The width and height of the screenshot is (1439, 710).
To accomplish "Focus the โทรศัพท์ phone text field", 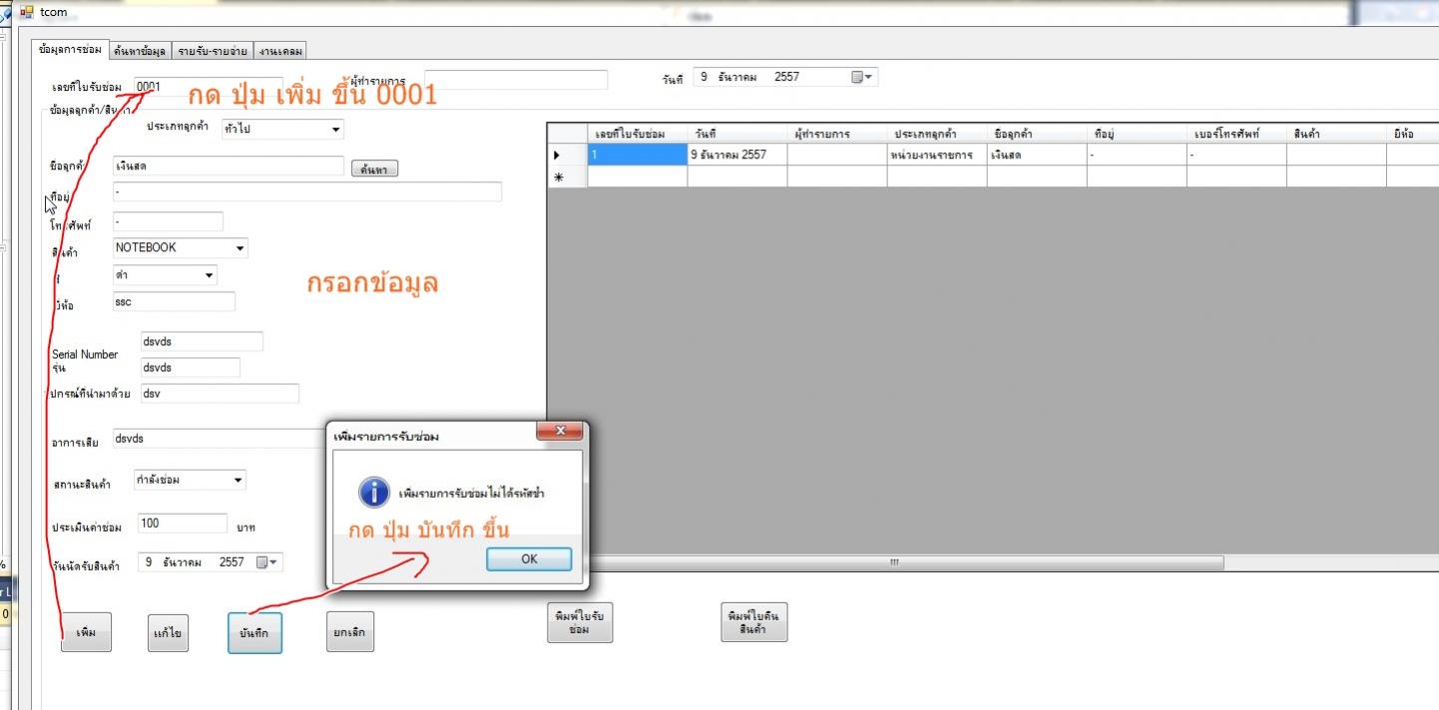I will coord(168,221).
